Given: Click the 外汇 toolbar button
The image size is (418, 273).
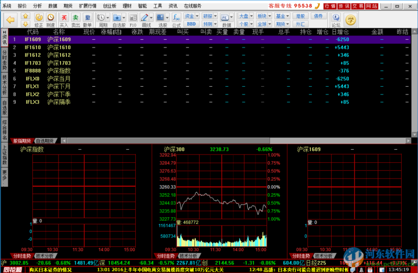Looking at the screenshot, I should 300,24.
